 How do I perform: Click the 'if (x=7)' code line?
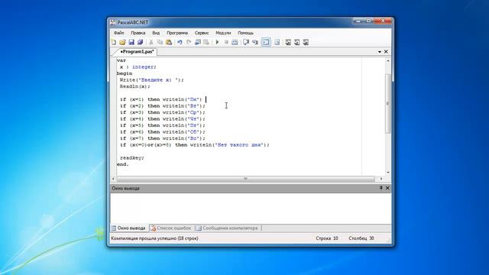[x=163, y=138]
